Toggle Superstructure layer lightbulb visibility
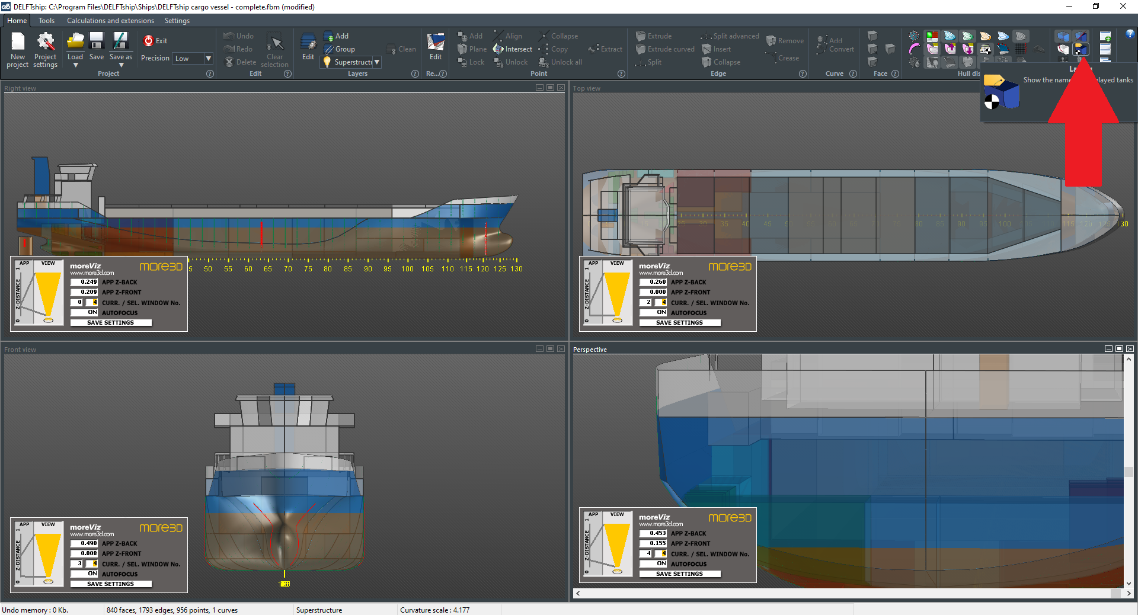The width and height of the screenshot is (1138, 615). 327,62
